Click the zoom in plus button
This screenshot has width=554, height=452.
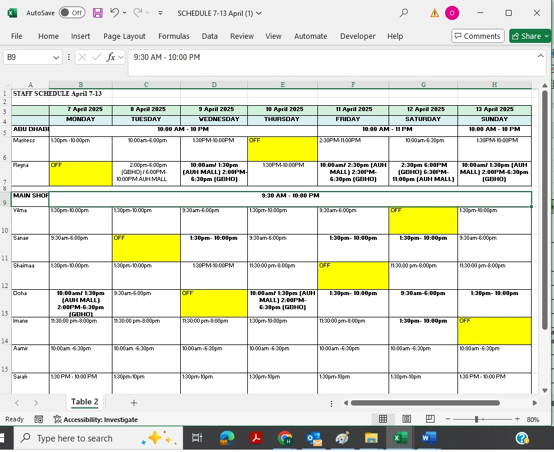point(517,419)
